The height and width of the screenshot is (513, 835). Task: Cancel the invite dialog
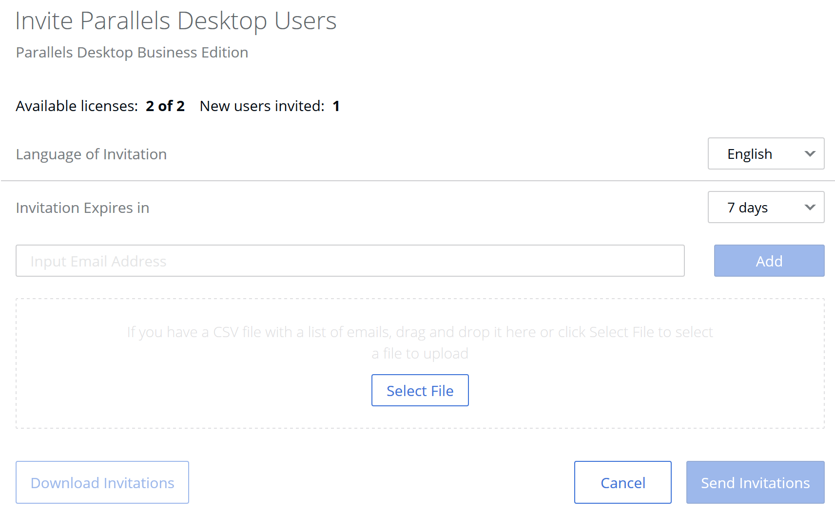[x=622, y=482]
